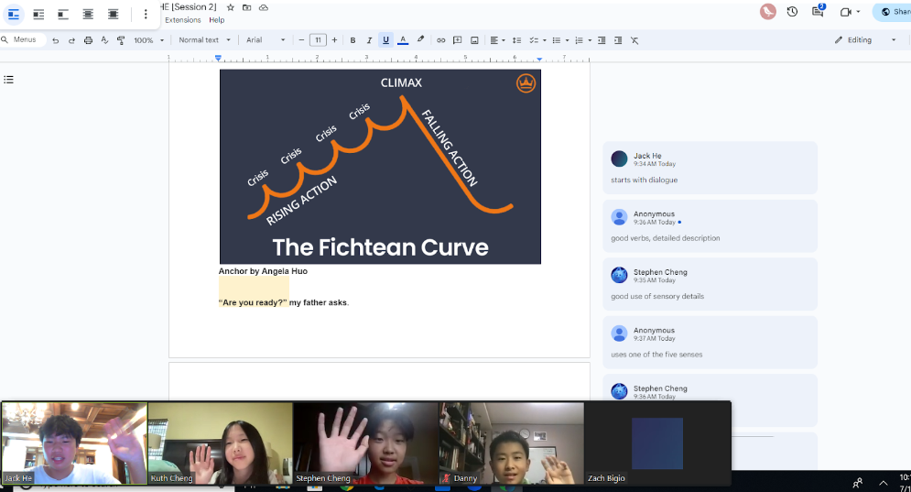Increase the font size
This screenshot has height=492, width=911.
pos(334,40)
